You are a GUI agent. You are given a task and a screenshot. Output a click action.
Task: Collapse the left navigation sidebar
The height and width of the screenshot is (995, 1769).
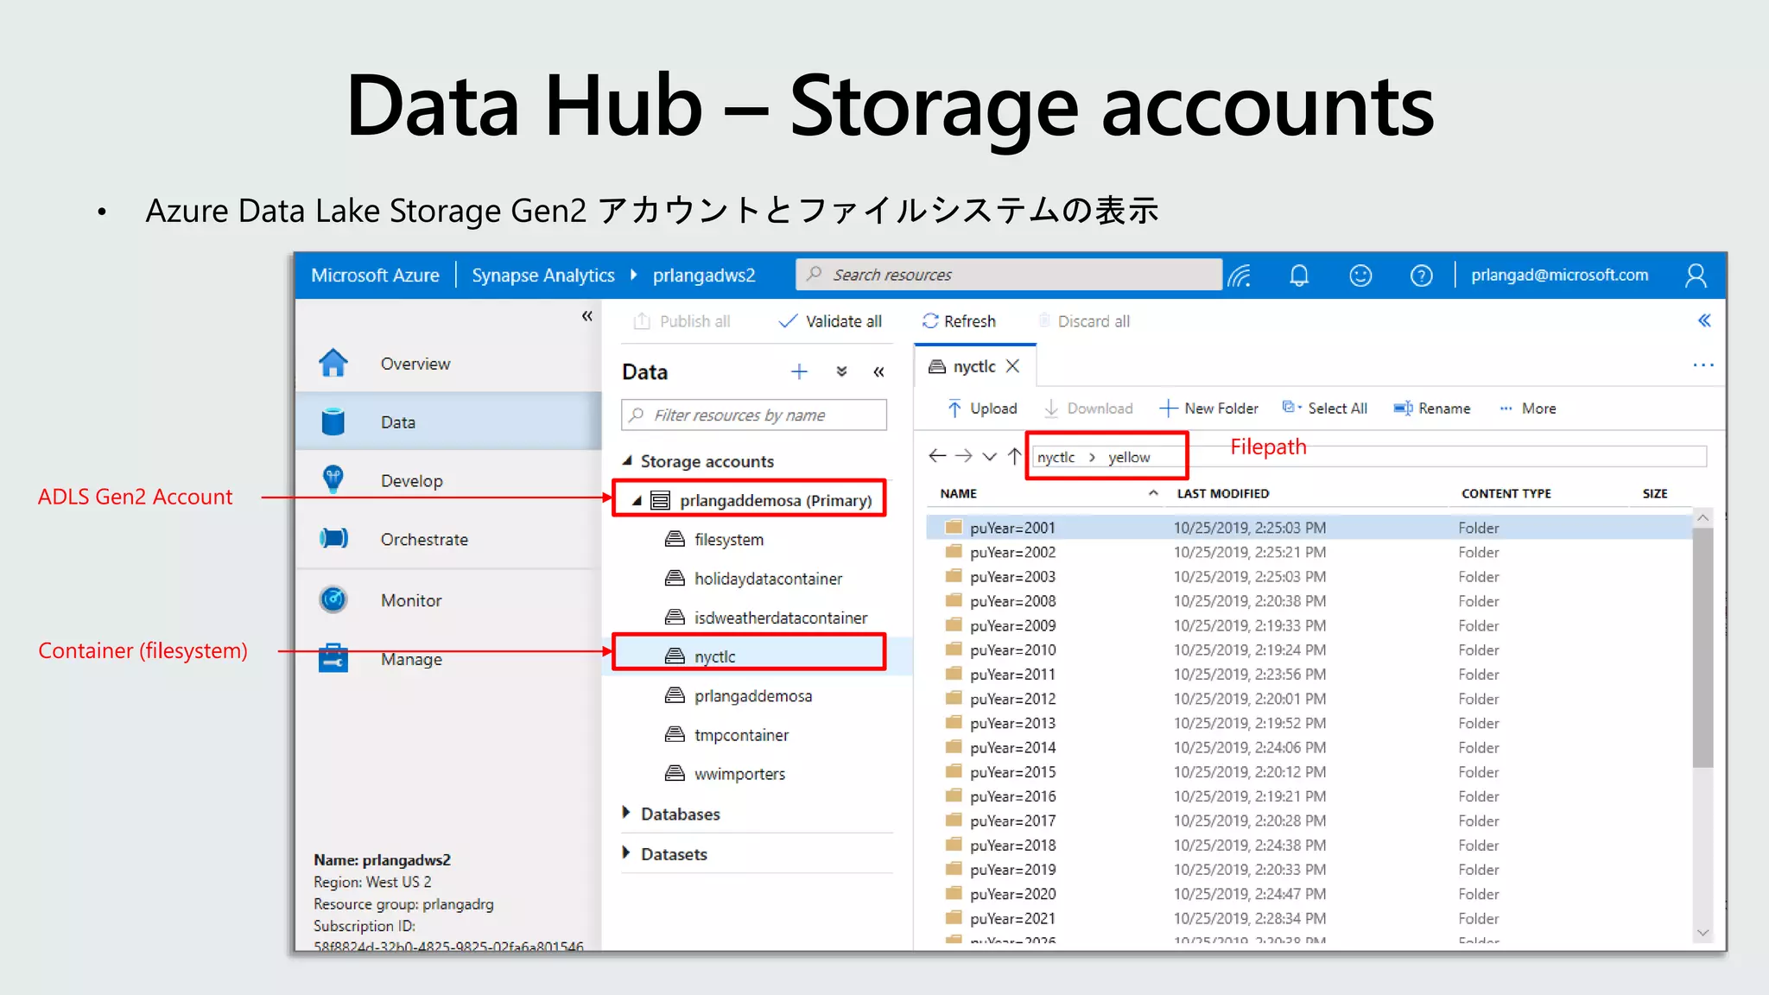point(587,316)
